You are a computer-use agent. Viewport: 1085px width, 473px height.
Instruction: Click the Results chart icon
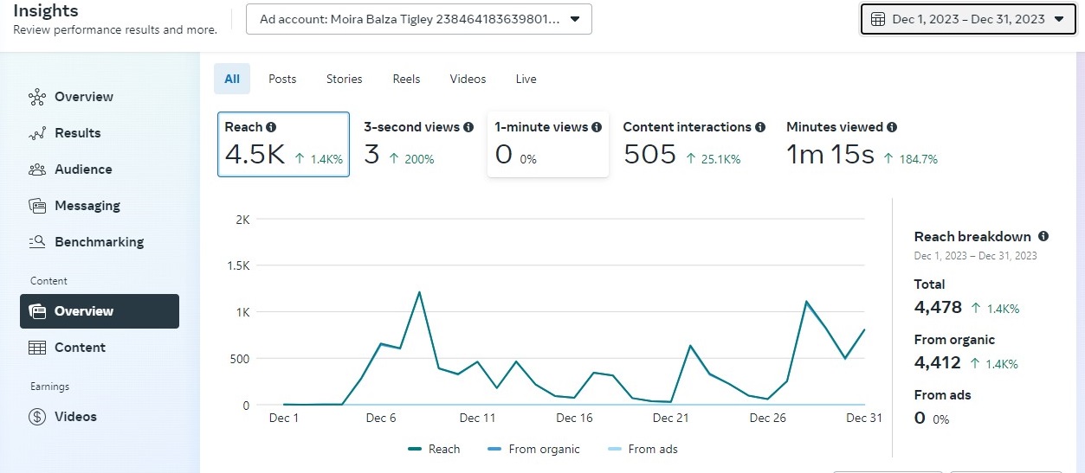point(36,133)
